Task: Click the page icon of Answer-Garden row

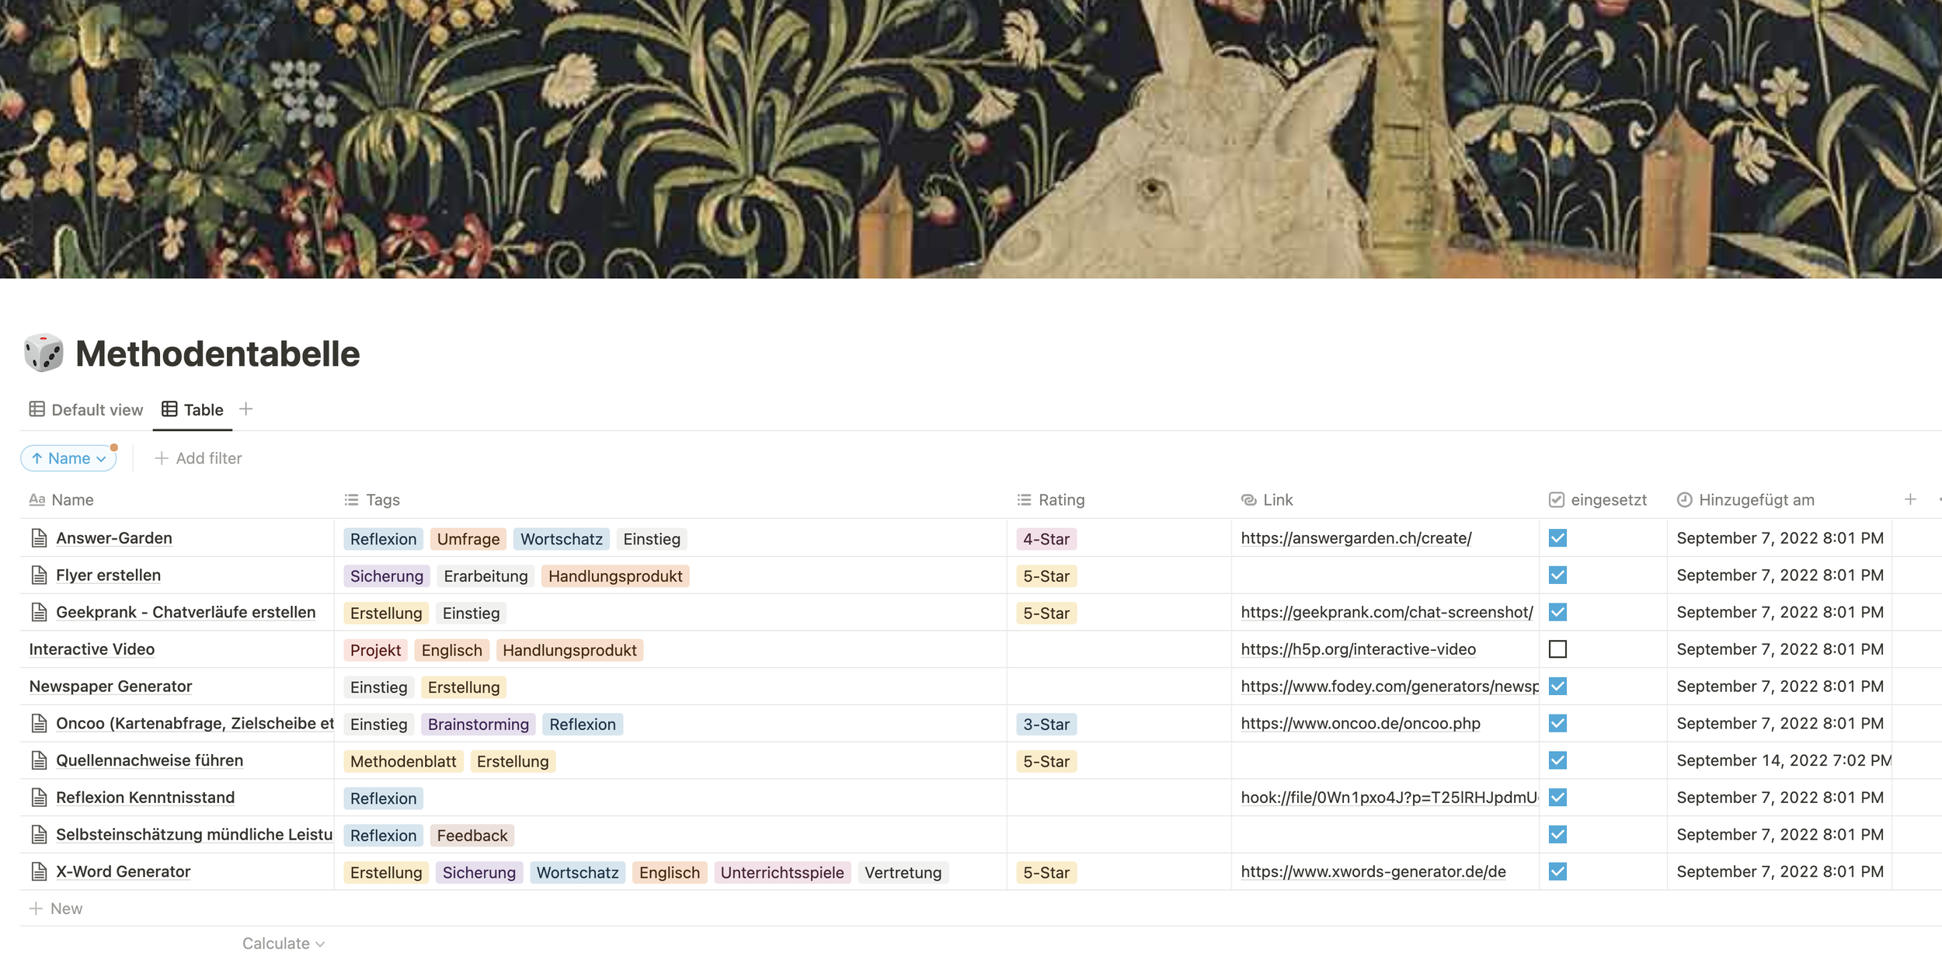Action: (x=39, y=538)
